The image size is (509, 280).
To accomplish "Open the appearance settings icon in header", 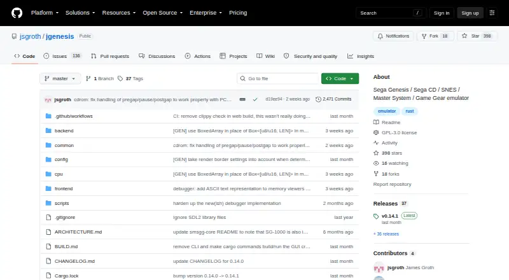I will [492, 13].
